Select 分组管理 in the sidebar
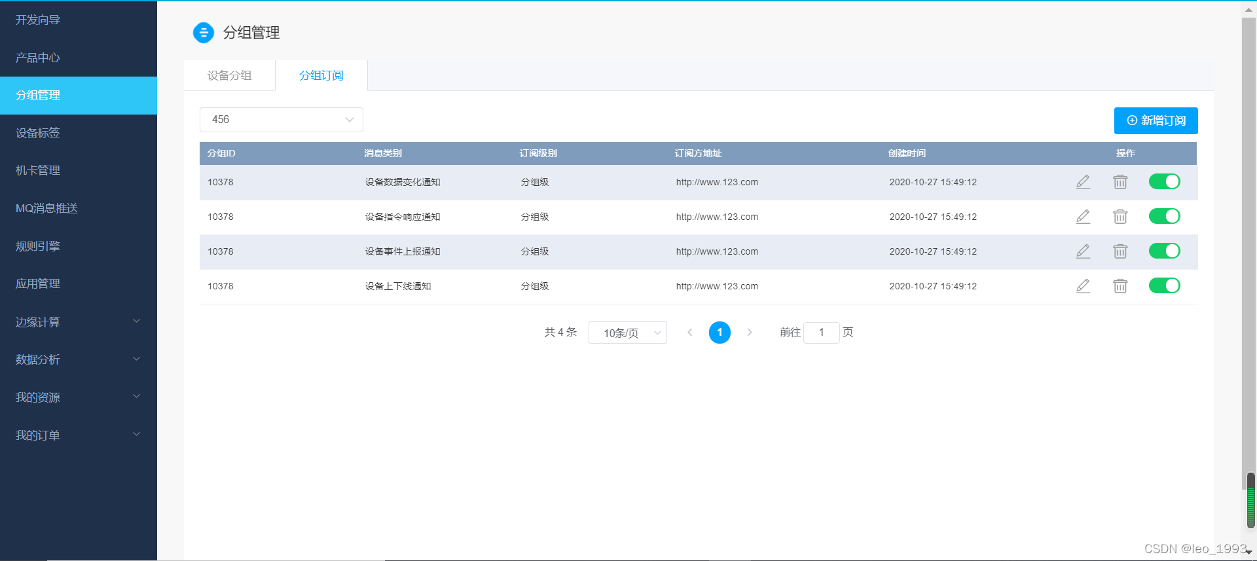 tap(79, 96)
